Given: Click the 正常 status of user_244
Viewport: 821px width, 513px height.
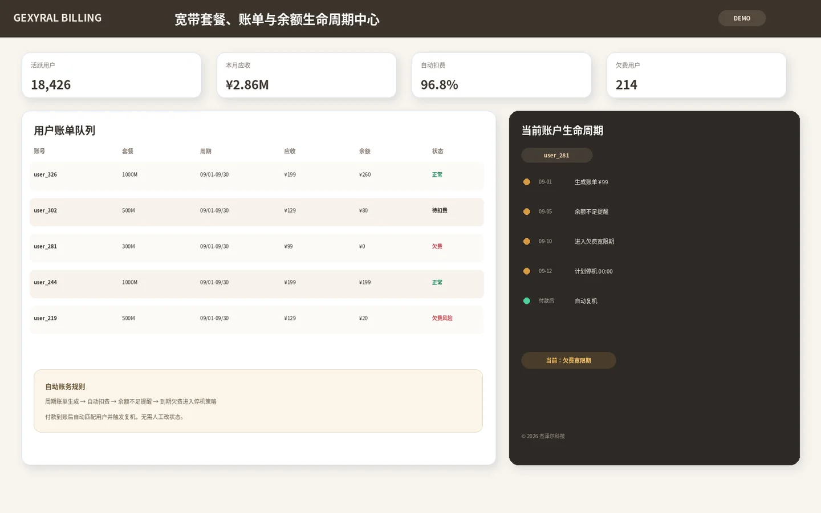Looking at the screenshot, I should (437, 282).
